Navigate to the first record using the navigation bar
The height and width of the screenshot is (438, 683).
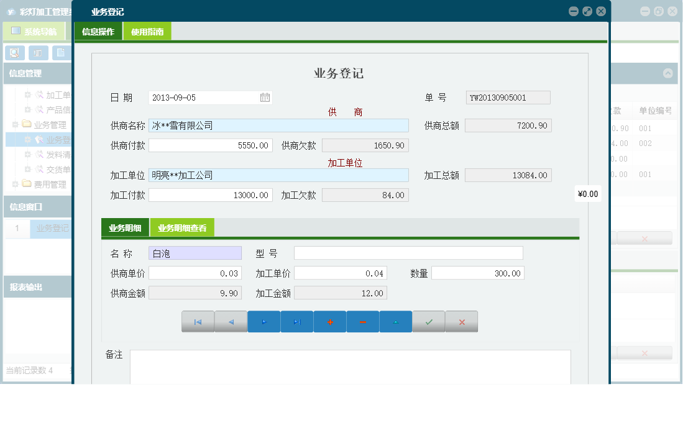point(198,321)
